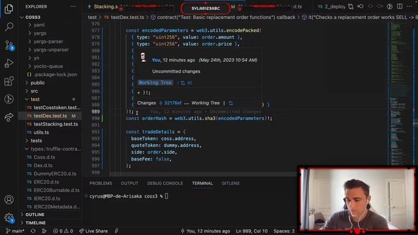418x235 pixels.
Task: Start Live Share from status bar
Action: 93,231
